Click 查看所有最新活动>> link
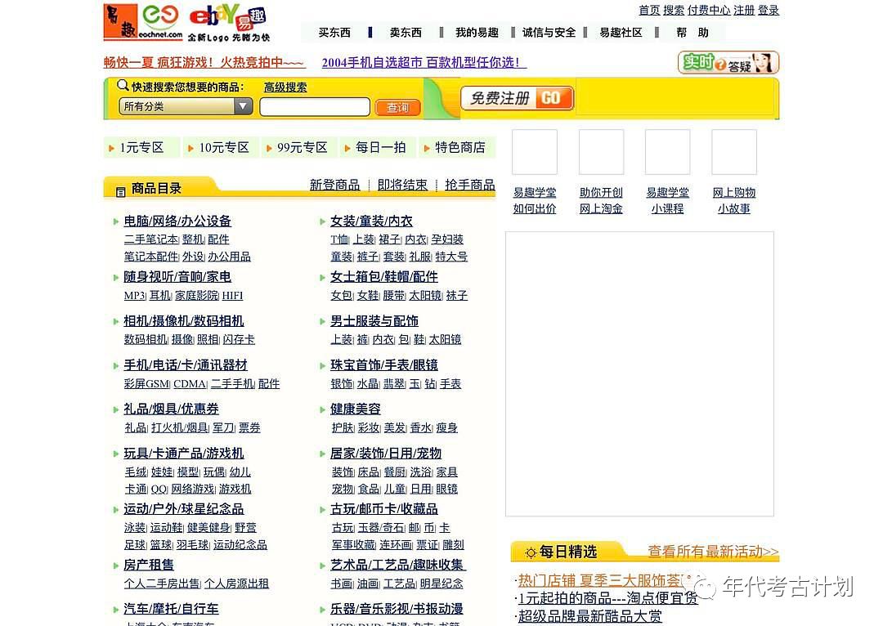This screenshot has height=626, width=883. pos(713,552)
